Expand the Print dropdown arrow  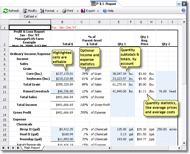coord(77,11)
